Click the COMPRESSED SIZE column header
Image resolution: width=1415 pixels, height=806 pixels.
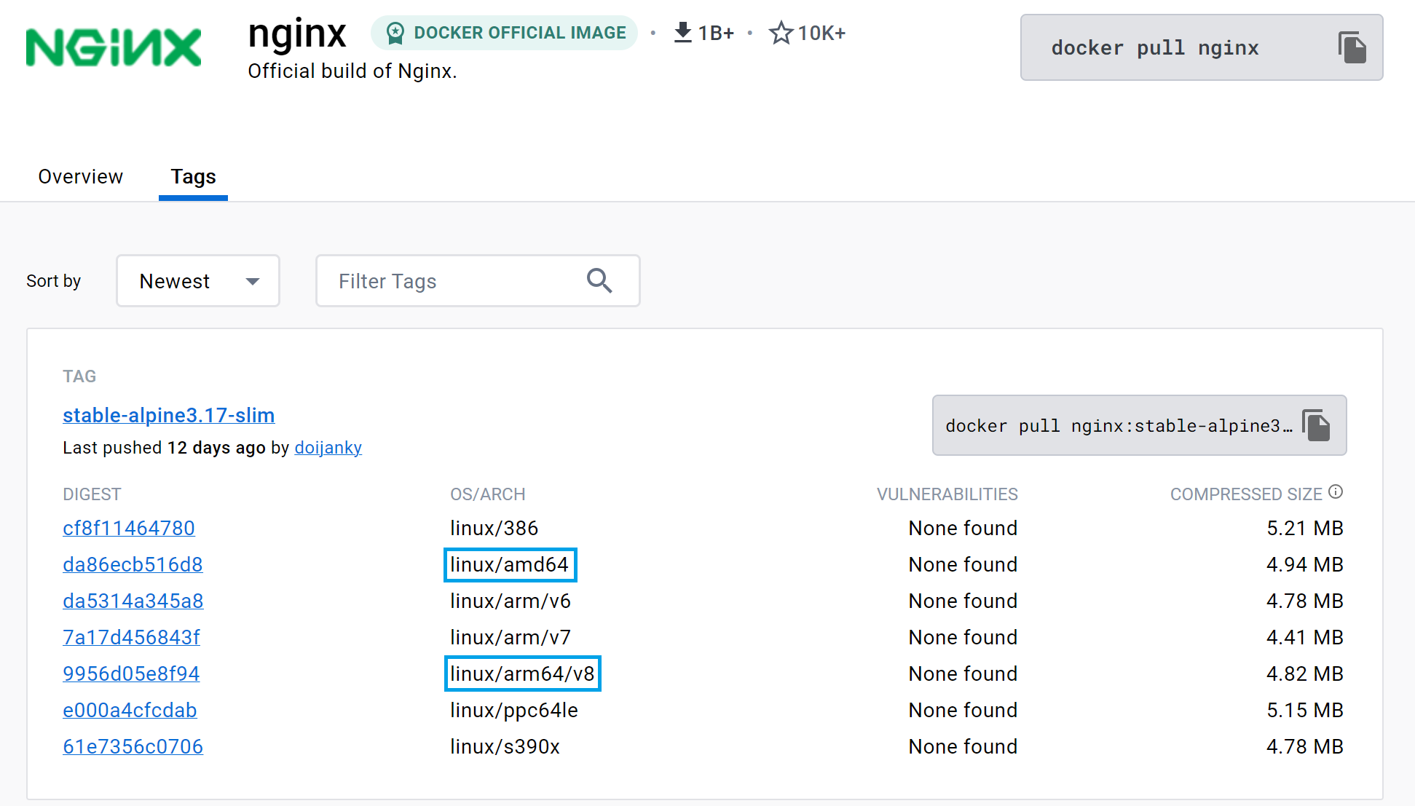tap(1246, 494)
